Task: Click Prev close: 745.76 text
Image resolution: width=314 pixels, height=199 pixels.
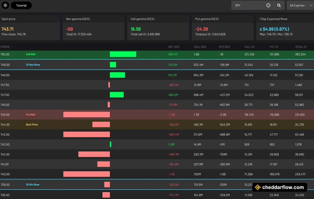Action: coord(14,34)
